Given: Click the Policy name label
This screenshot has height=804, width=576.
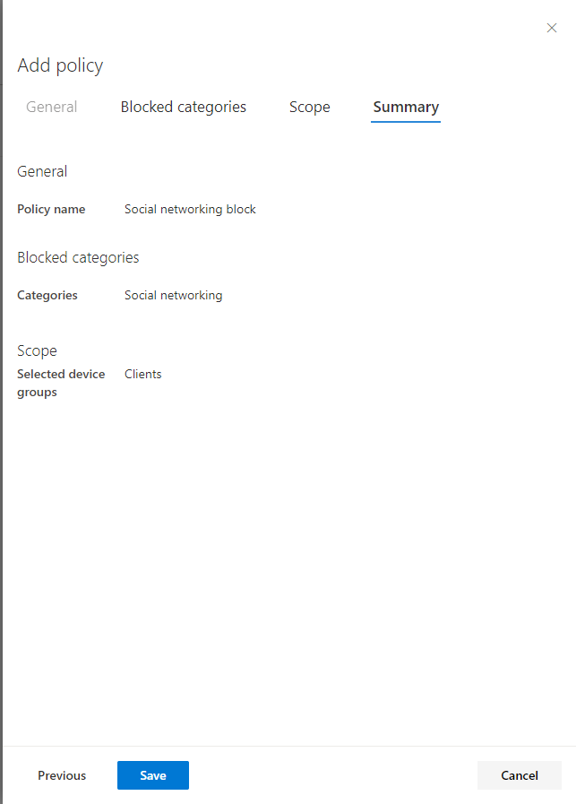Looking at the screenshot, I should coord(51,209).
